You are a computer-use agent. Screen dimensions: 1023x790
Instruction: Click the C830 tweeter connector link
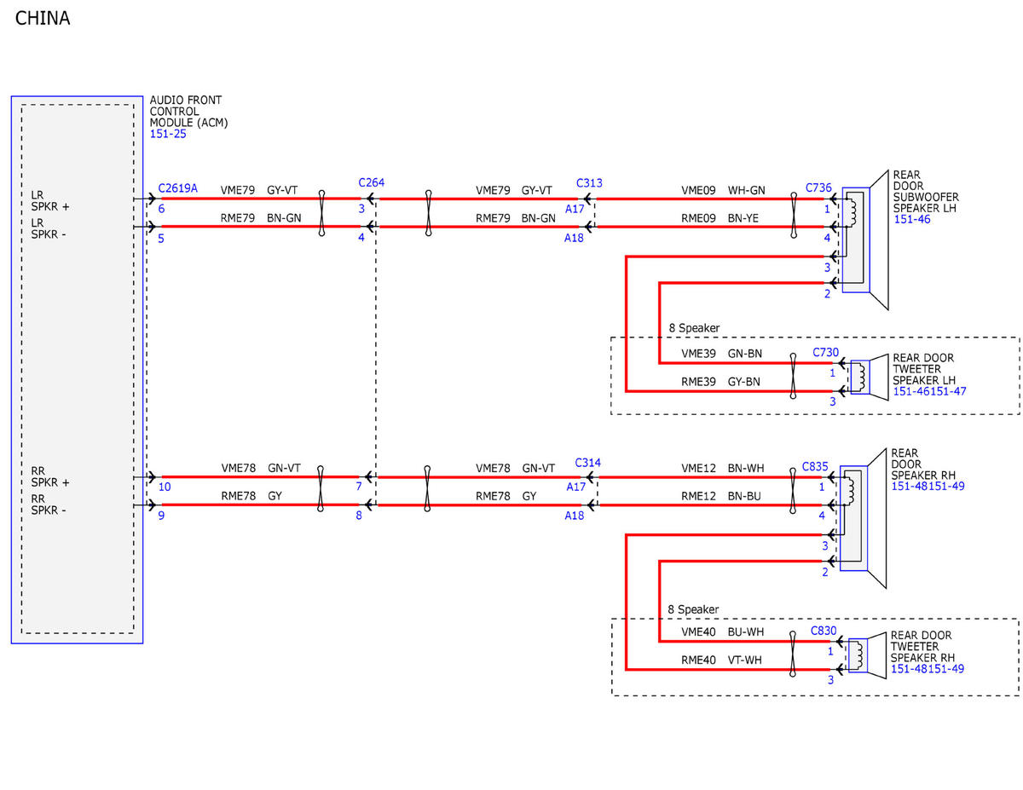point(824,631)
